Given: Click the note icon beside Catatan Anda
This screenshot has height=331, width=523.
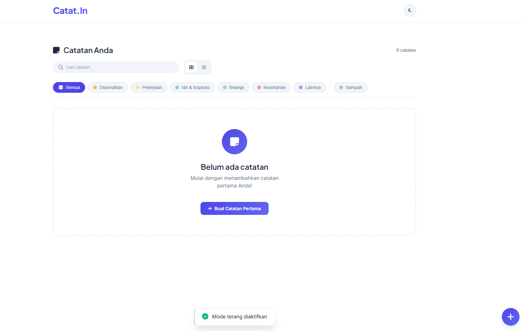Looking at the screenshot, I should click(x=56, y=50).
